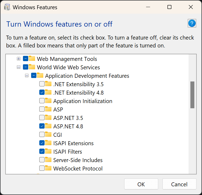Confirm changes with the OK button

click(141, 184)
